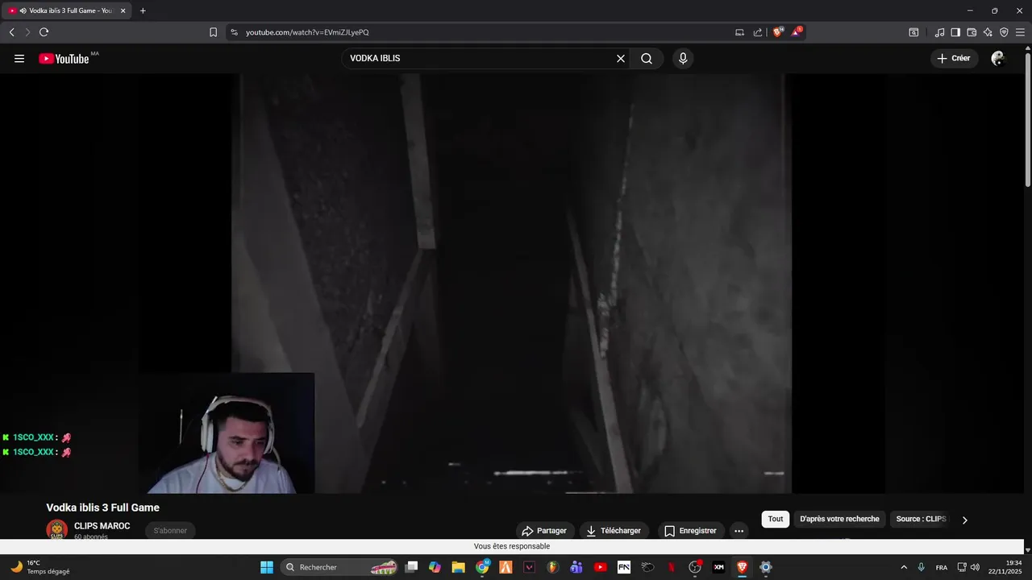Open Google Chrome from the taskbar
Screen dimensions: 1032x580
click(x=482, y=567)
